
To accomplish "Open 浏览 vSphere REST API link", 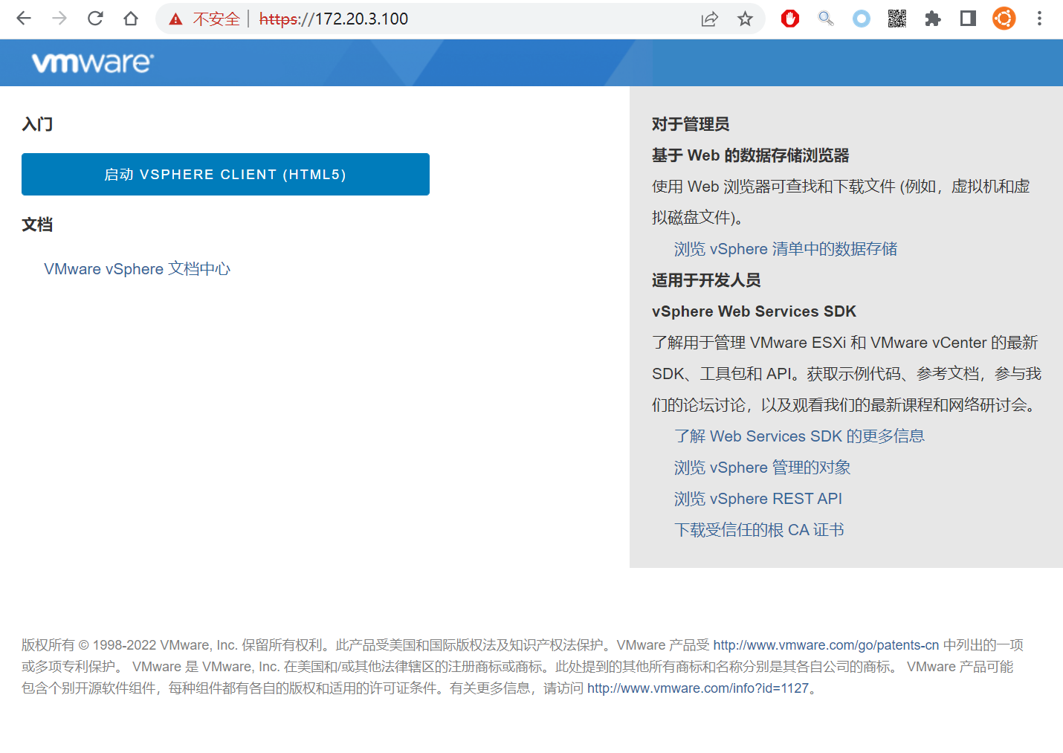I will coord(758,499).
